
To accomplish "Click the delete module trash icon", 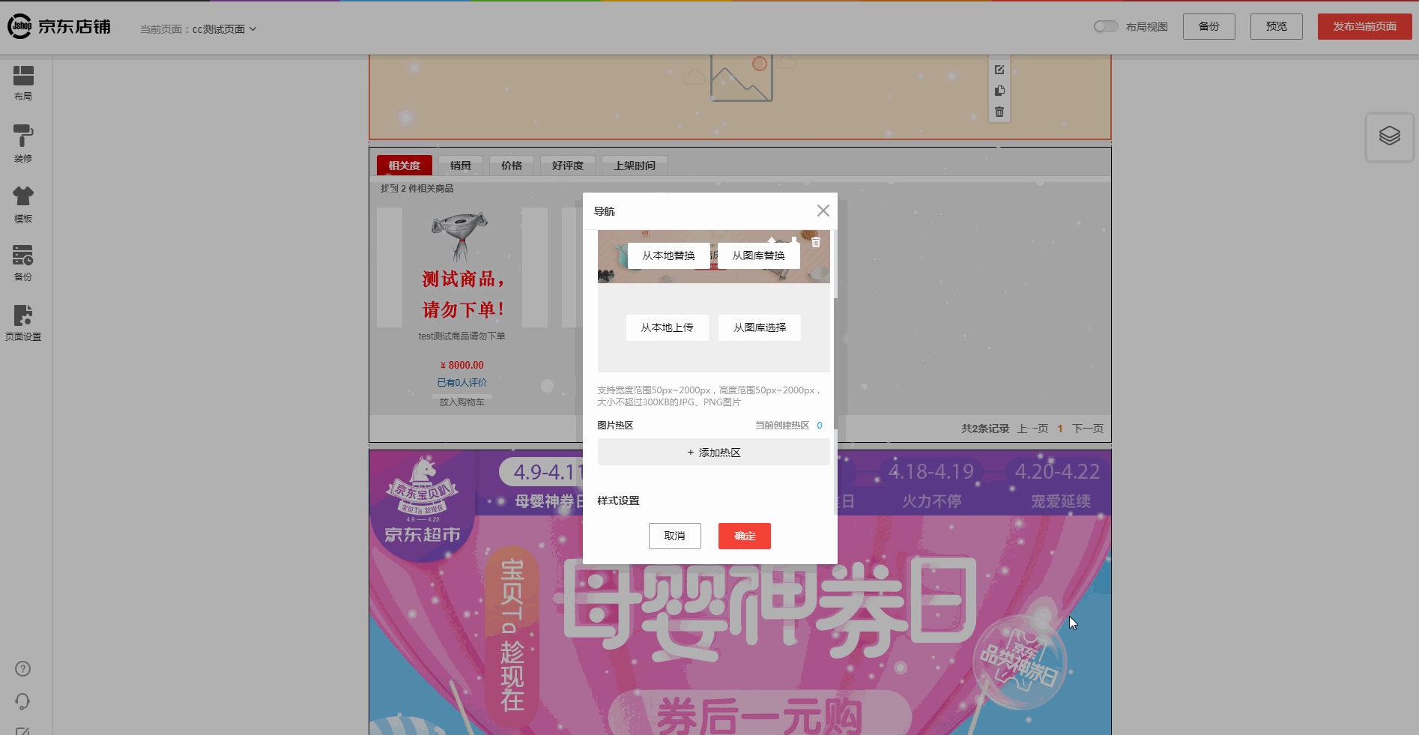I will pyautogui.click(x=999, y=112).
